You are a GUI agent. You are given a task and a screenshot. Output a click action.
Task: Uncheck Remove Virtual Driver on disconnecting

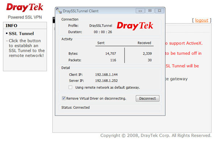tap(64, 98)
